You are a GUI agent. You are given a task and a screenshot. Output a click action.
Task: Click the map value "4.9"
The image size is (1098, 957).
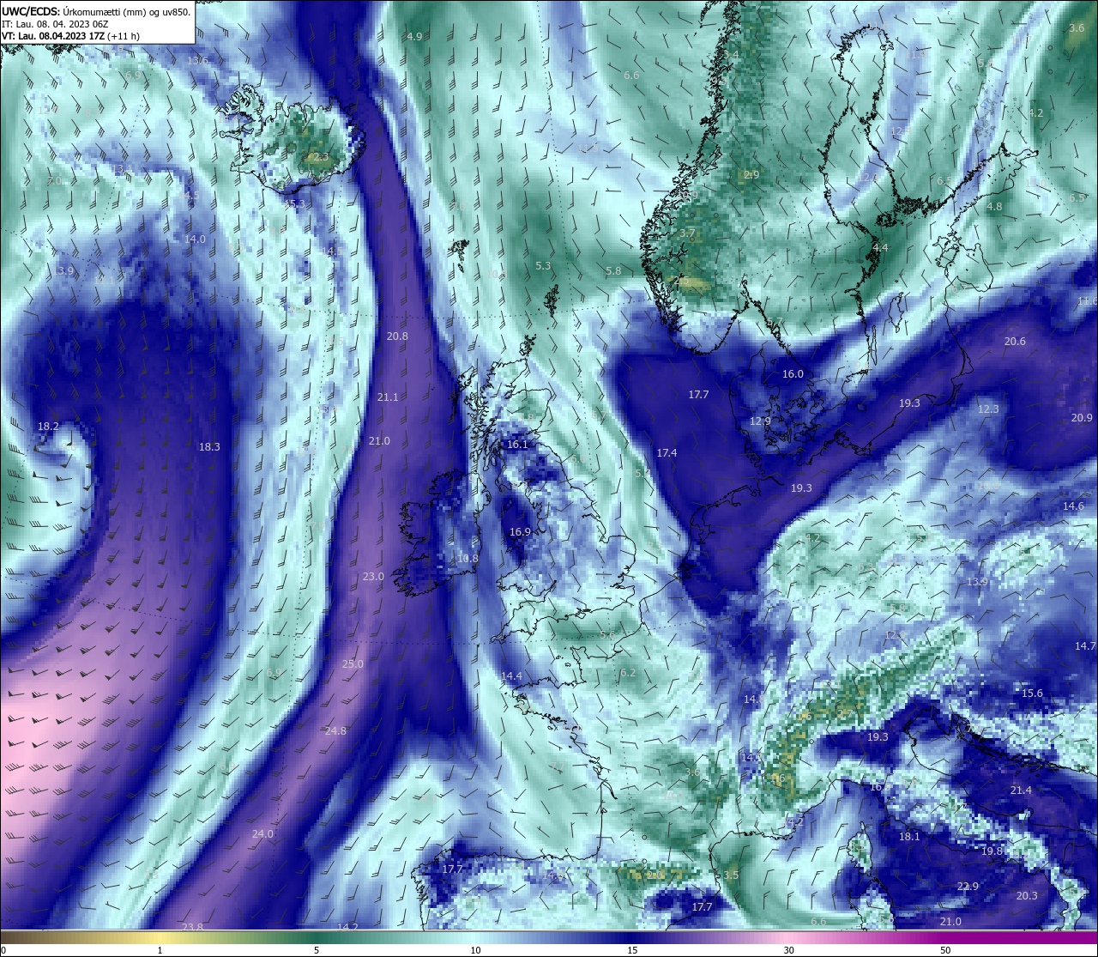[414, 37]
